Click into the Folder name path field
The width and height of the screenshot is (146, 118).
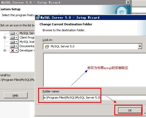[95, 98]
